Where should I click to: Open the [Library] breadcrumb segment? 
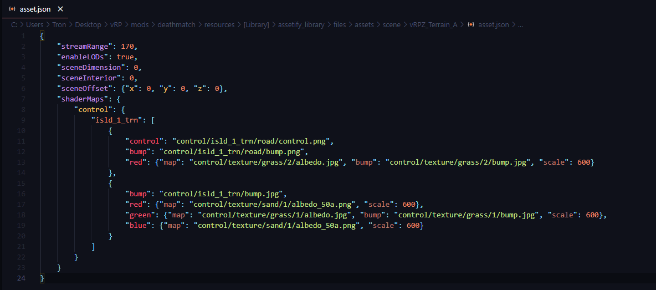coord(257,25)
